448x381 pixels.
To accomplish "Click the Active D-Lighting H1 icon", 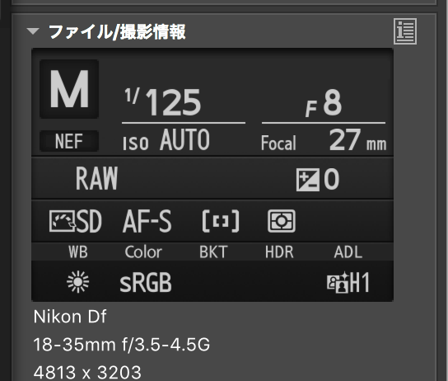I will coord(348,282).
